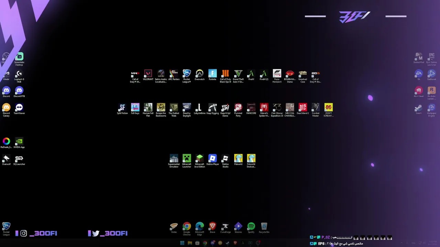Screen dimensions: 440x247
Task: Select the Recycle Bin icon
Action: coord(264,228)
